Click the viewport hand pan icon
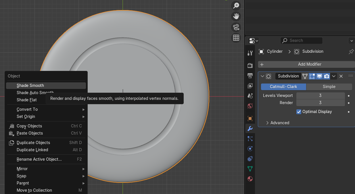Screen dimensions: 355x194 pyautogui.click(x=236, y=16)
